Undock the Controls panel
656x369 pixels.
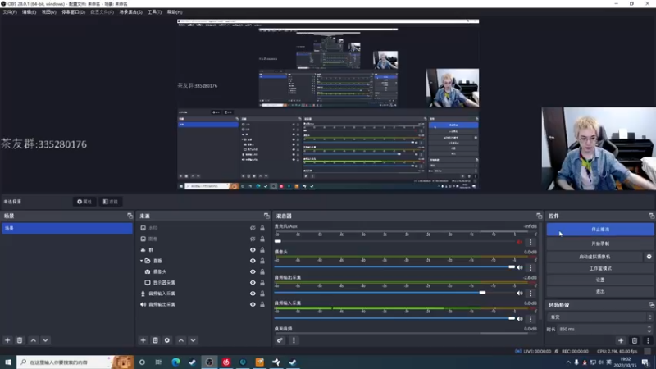point(651,216)
